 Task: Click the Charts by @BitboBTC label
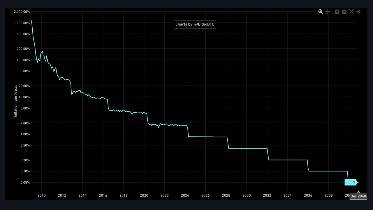tap(195, 24)
